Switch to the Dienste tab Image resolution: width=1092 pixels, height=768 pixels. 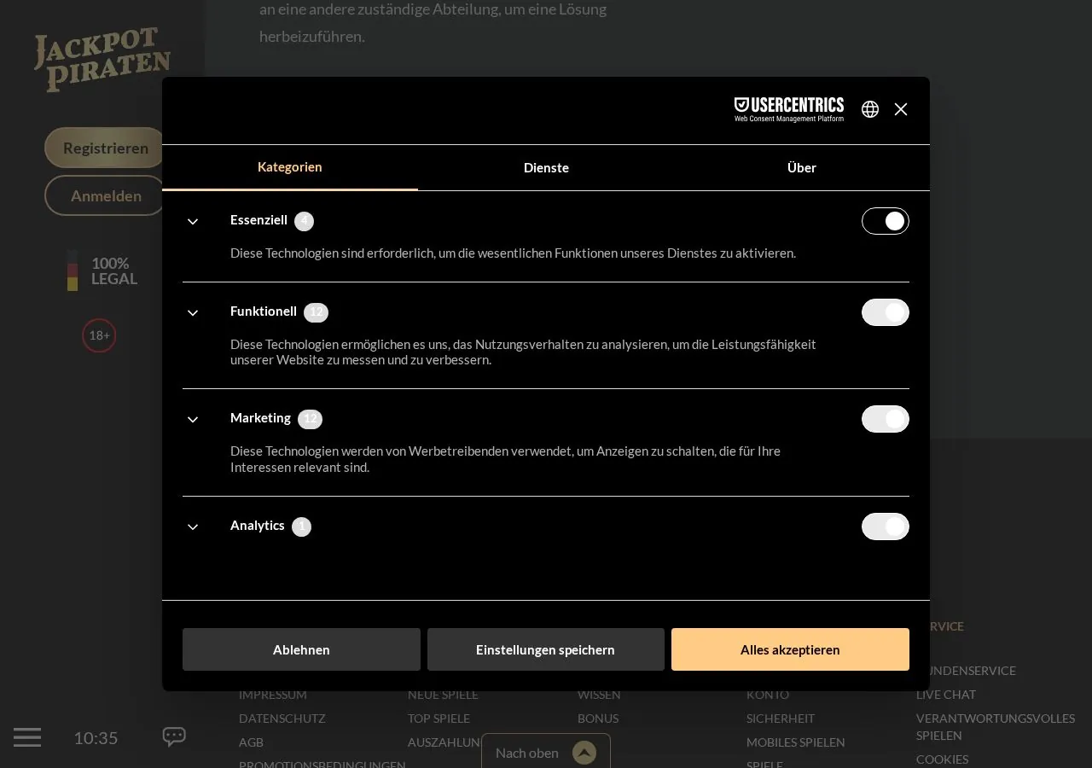(x=546, y=167)
